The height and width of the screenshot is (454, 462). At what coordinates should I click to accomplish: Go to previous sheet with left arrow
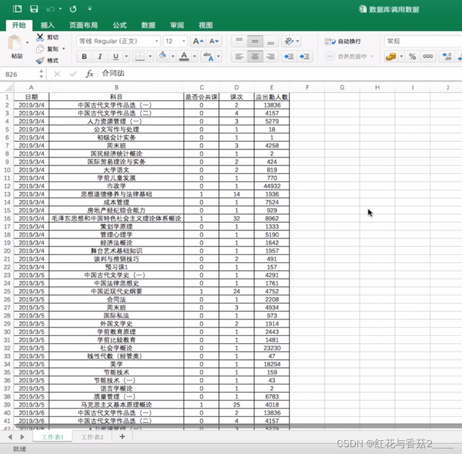tap(10, 437)
